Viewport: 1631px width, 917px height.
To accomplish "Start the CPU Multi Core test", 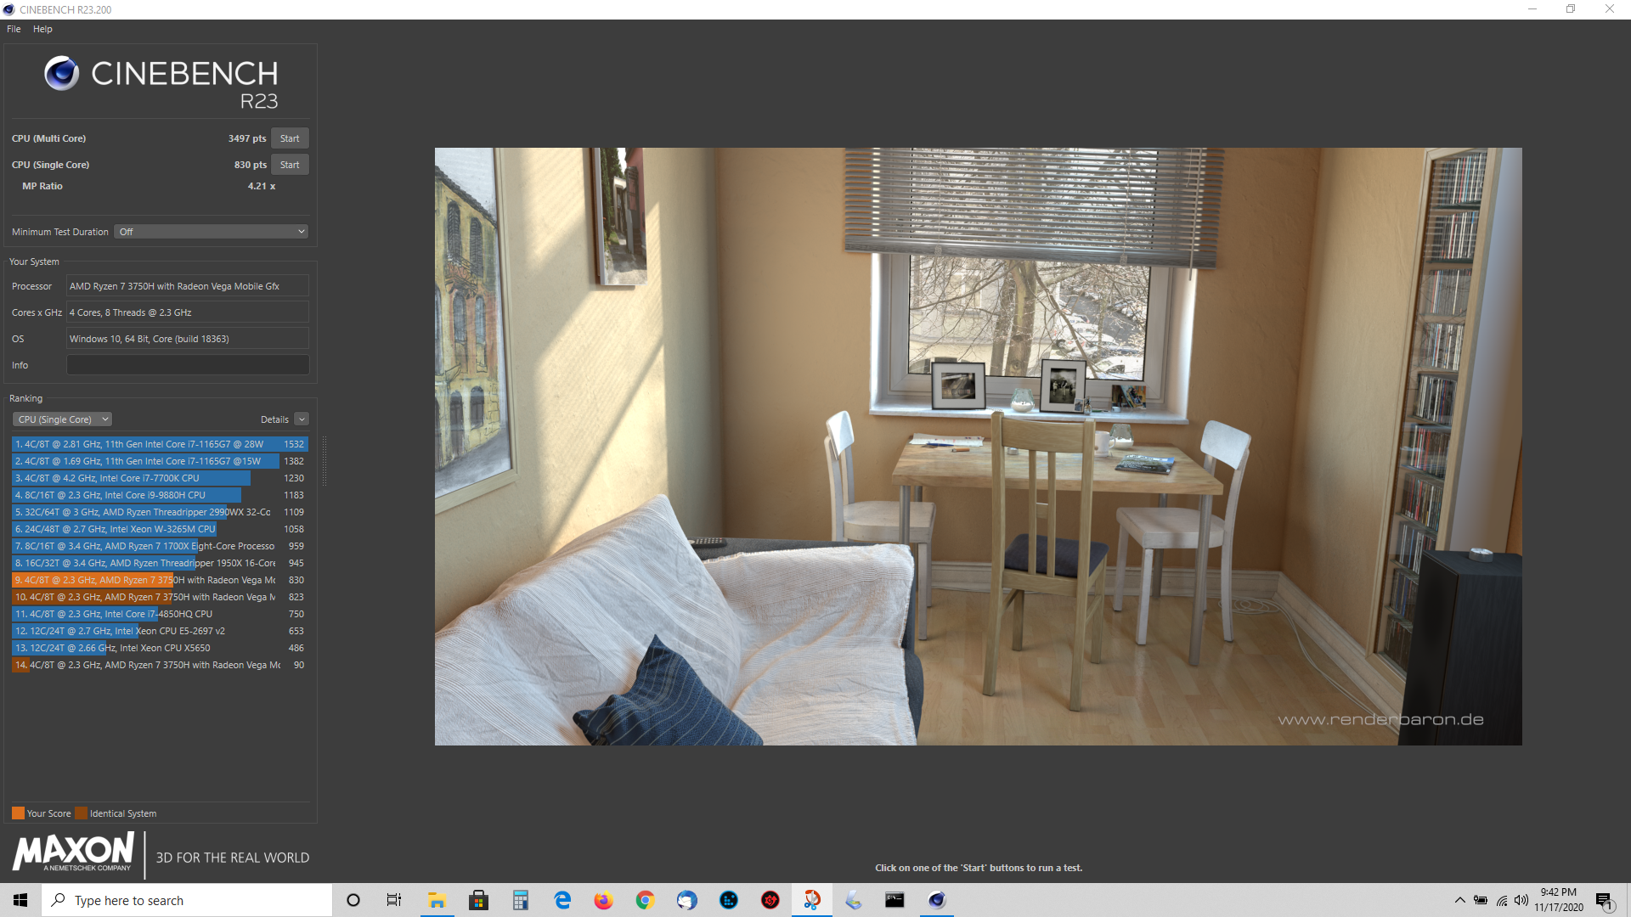I will (x=290, y=138).
